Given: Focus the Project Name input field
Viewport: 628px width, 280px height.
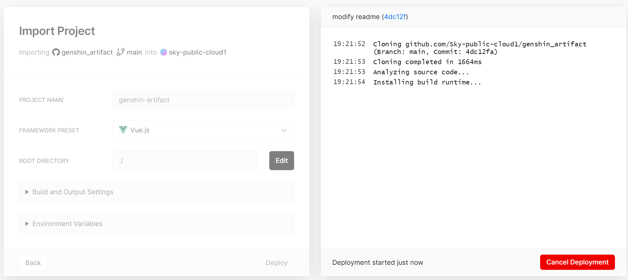Looking at the screenshot, I should point(203,100).
